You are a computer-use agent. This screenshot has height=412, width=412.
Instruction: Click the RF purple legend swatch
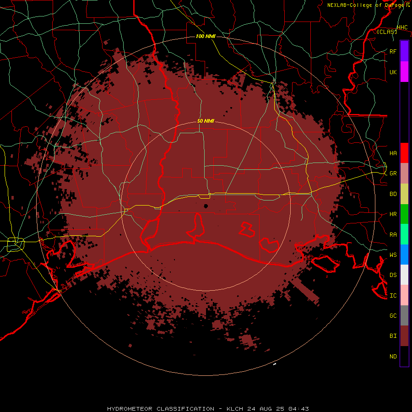point(404,51)
